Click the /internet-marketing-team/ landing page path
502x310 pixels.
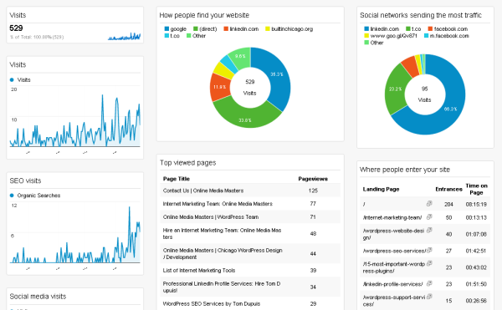(x=392, y=217)
